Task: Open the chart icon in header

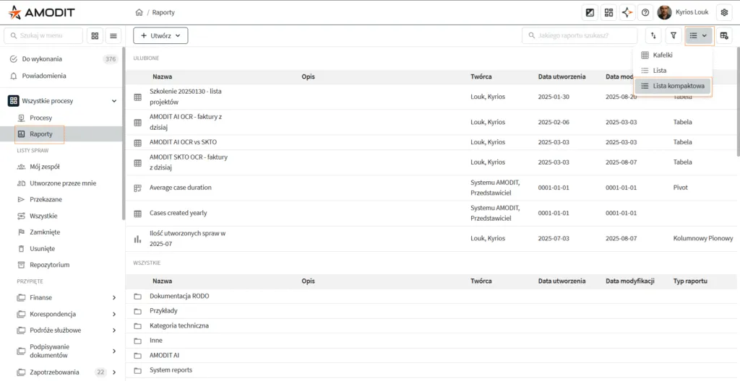Action: tap(590, 13)
